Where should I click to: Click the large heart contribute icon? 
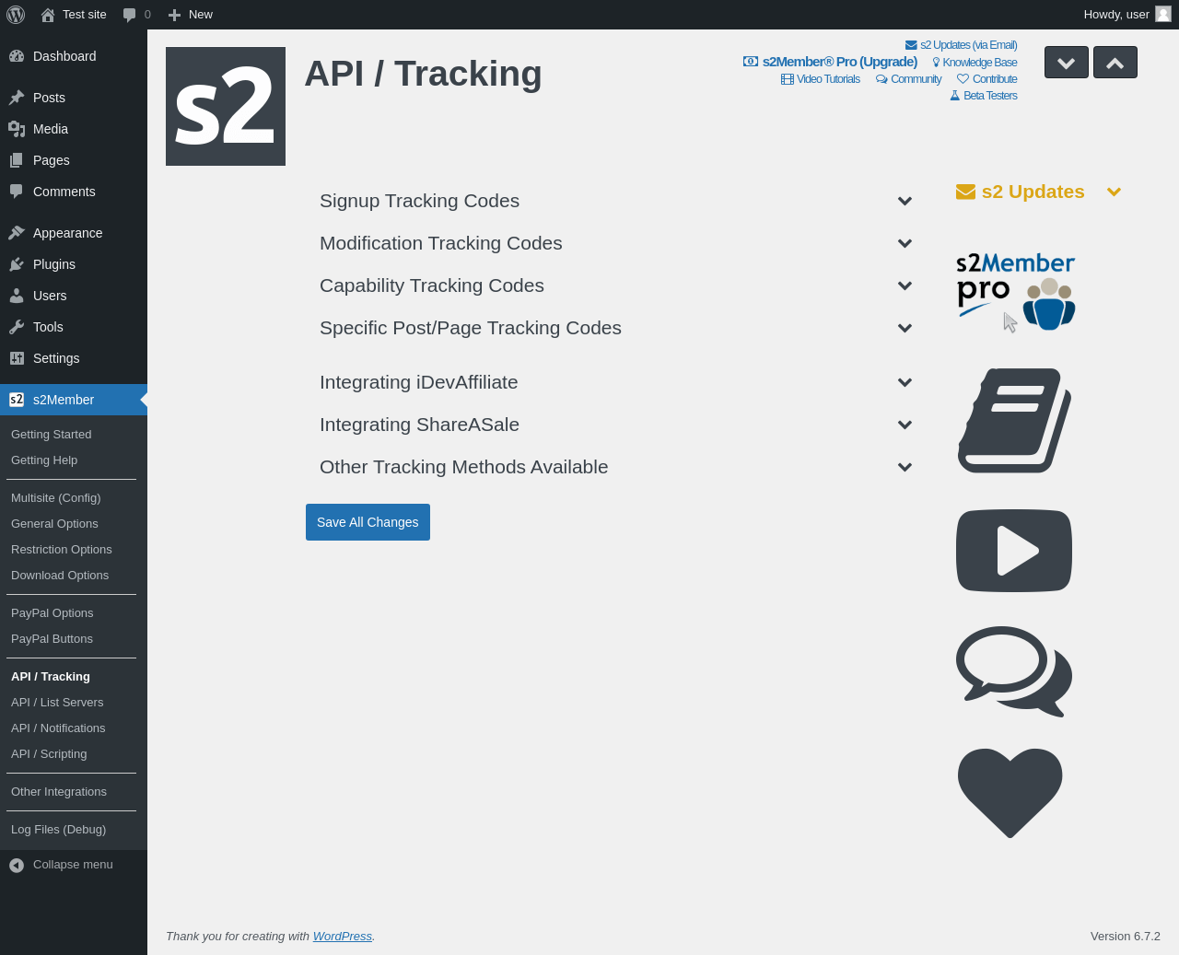(x=1010, y=793)
